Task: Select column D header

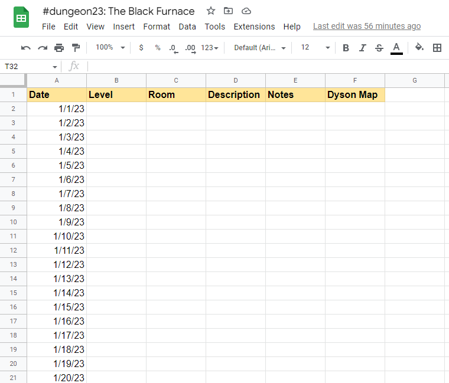Action: 236,80
